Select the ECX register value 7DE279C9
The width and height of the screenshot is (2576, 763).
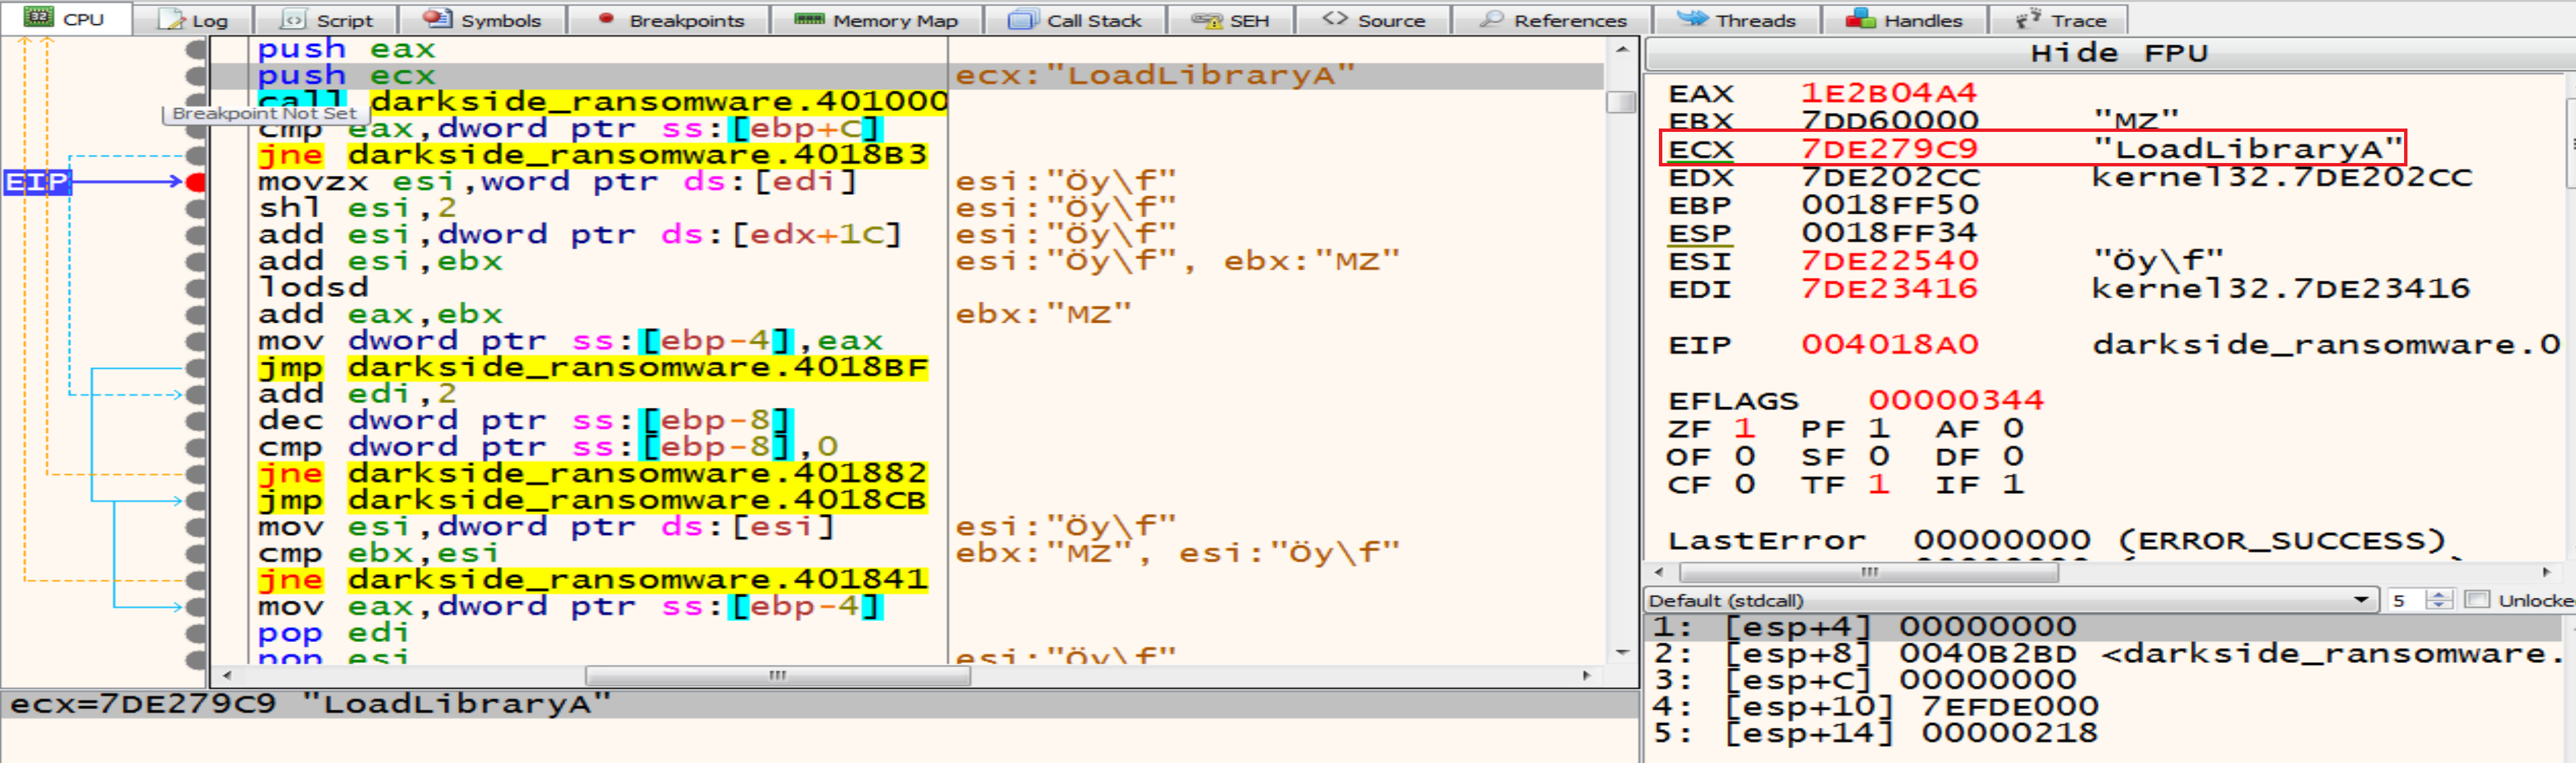point(1888,149)
